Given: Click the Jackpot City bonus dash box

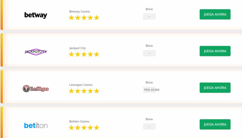Looking at the screenshot, I should point(149,53).
